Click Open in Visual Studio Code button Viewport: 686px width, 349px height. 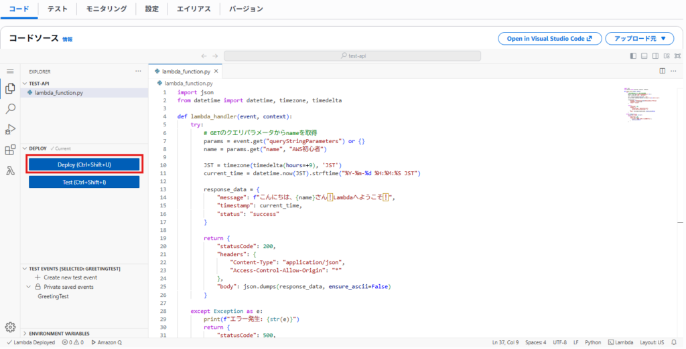point(549,38)
